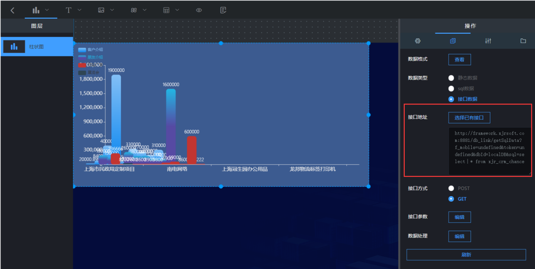Open the 图层 layers tab
Viewport: 535px width, 269px height.
click(37, 26)
